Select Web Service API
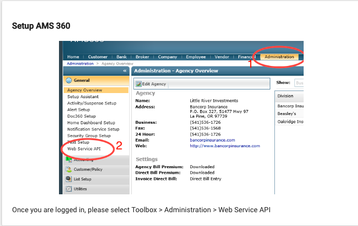 [x=84, y=149]
